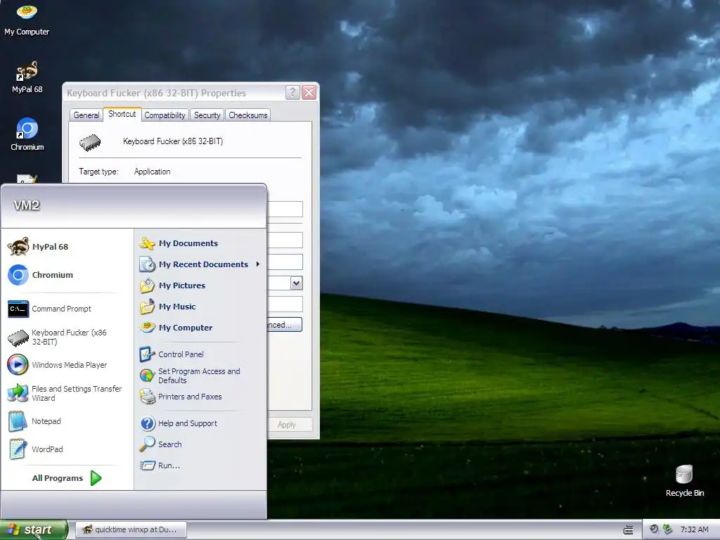Click the help question mark button
Screen dimensions: 720x540
coord(292,93)
